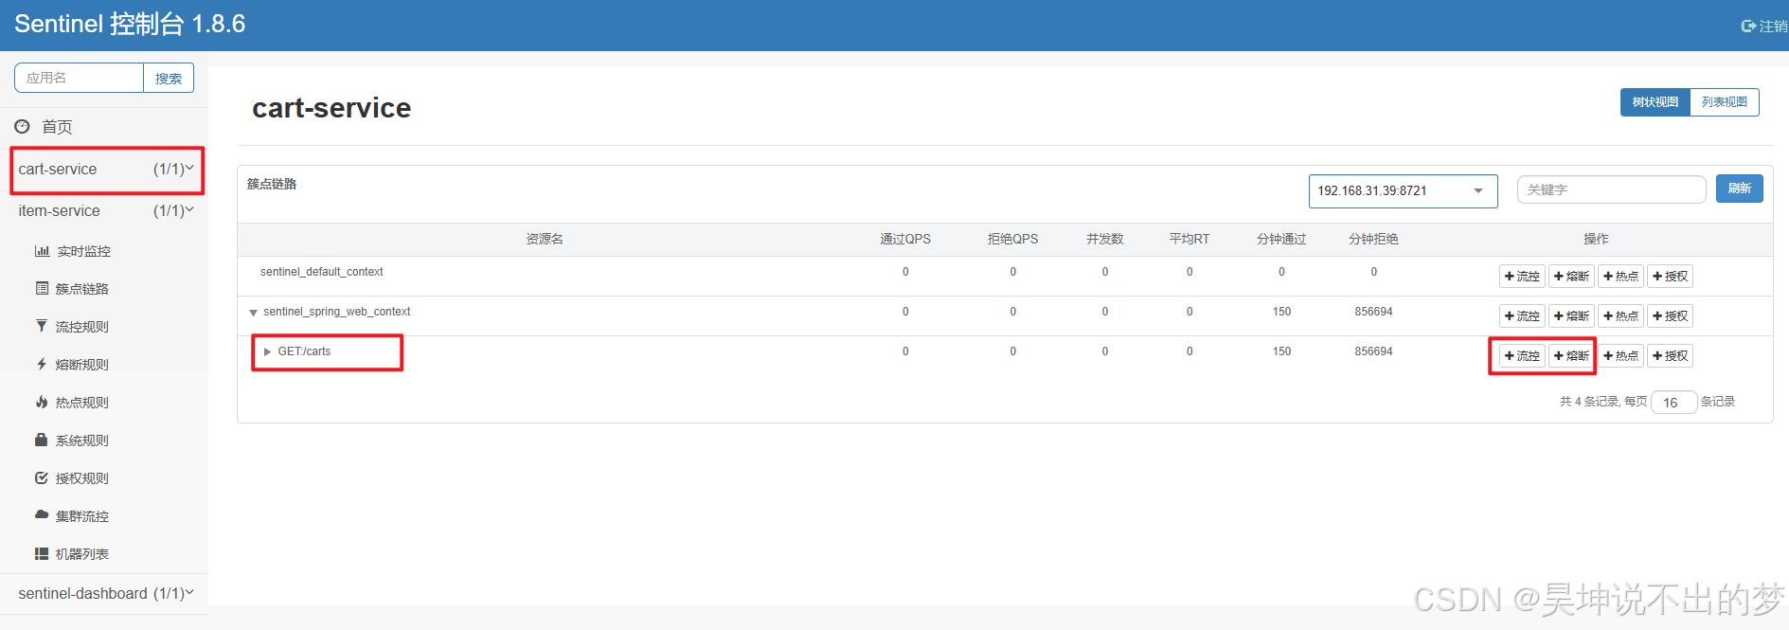The width and height of the screenshot is (1789, 630).
Task: Click the dashboard icon beside 首页
Action: point(22,126)
